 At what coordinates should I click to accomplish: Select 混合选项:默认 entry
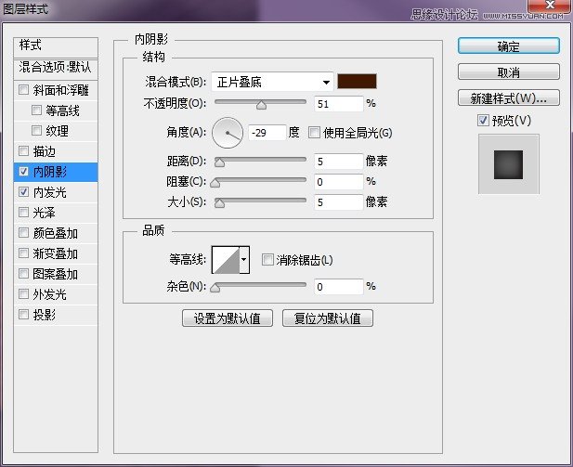56,69
